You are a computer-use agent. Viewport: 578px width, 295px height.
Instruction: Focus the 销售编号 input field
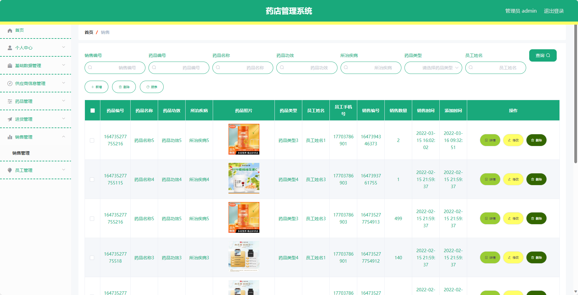point(115,68)
